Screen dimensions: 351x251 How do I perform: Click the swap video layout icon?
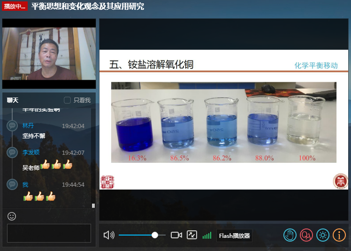coord(191,235)
